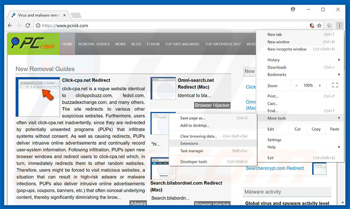Open site information icon in address bar

click(38, 26)
